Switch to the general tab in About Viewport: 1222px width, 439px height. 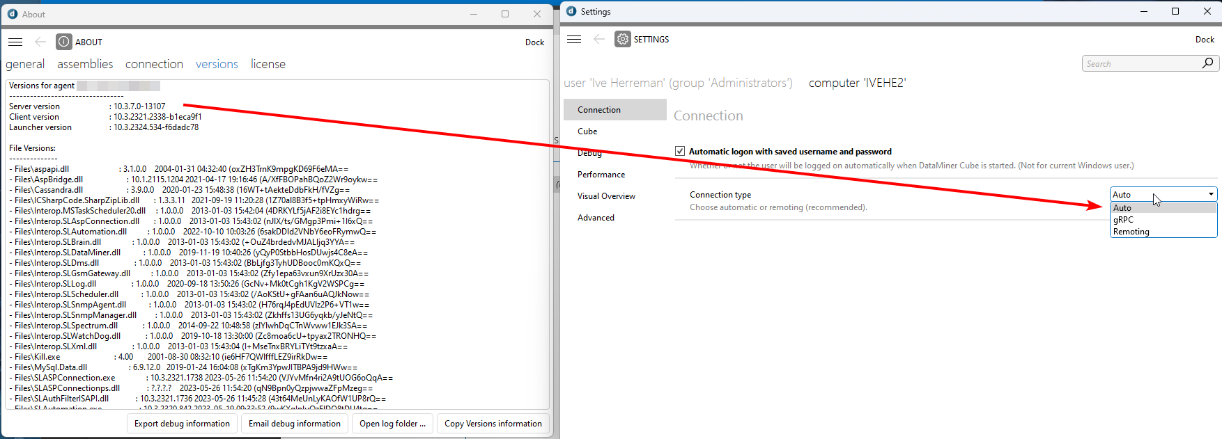pyautogui.click(x=25, y=64)
